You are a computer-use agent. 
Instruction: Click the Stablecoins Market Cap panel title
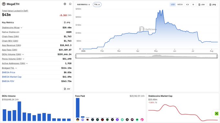[x=160, y=96]
